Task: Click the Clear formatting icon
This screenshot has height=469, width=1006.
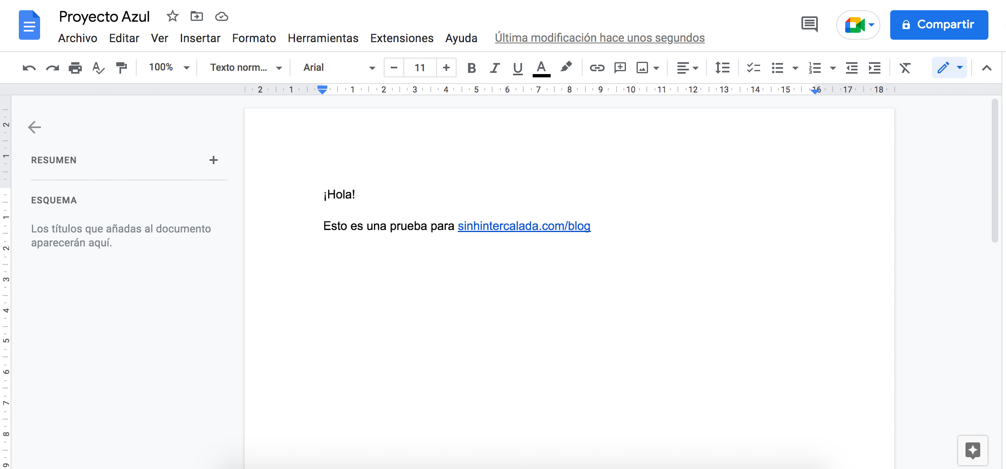Action: [x=905, y=68]
